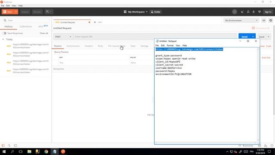The height and width of the screenshot is (155, 275).
Task: Open the Comments link
Action: 261,28
